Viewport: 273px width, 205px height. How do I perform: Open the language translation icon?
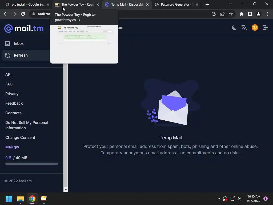(244, 27)
